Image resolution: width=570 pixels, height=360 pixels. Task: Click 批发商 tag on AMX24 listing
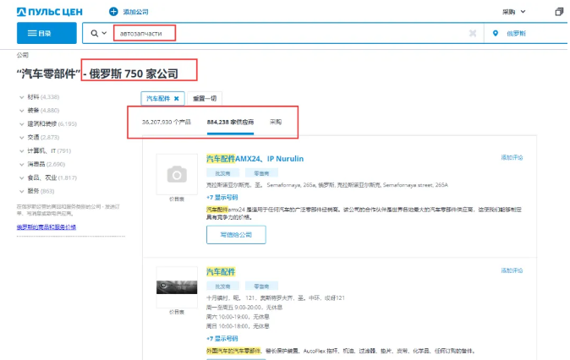[x=222, y=173]
